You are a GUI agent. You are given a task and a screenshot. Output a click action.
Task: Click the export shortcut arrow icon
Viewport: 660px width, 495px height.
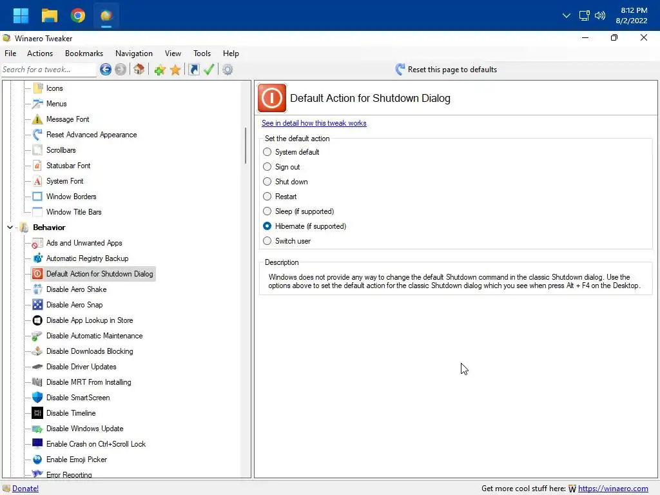point(193,70)
